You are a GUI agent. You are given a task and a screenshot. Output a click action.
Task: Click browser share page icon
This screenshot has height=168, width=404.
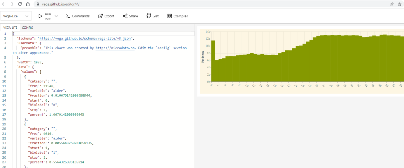[x=391, y=4]
